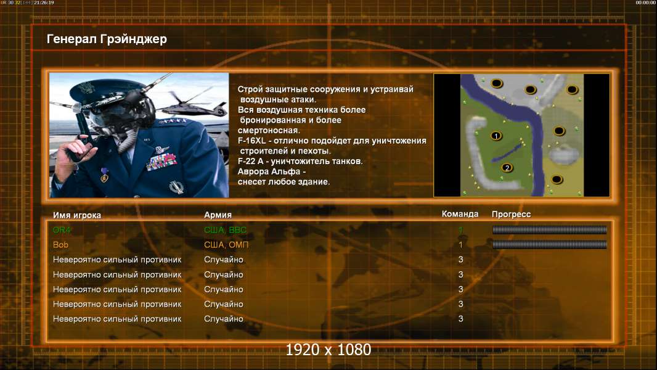This screenshot has height=370, width=657.
Task: Click Bob's loading progress bar
Action: (x=549, y=244)
